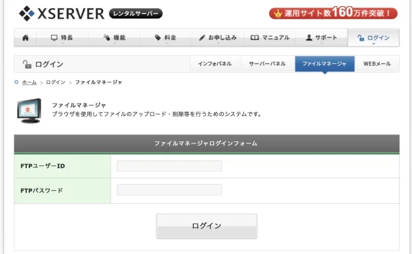The width and height of the screenshot is (412, 254).
Task: Click the ファイルマネージャ breadcrumb text
Action: point(98,82)
